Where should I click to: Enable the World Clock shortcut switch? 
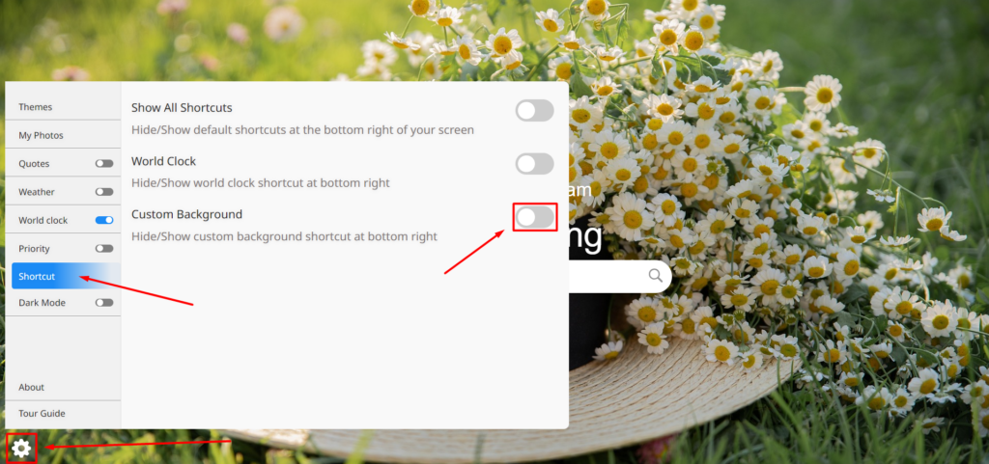pos(534,164)
